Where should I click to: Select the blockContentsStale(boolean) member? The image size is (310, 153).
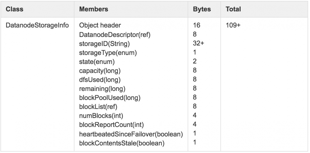tap(122, 143)
